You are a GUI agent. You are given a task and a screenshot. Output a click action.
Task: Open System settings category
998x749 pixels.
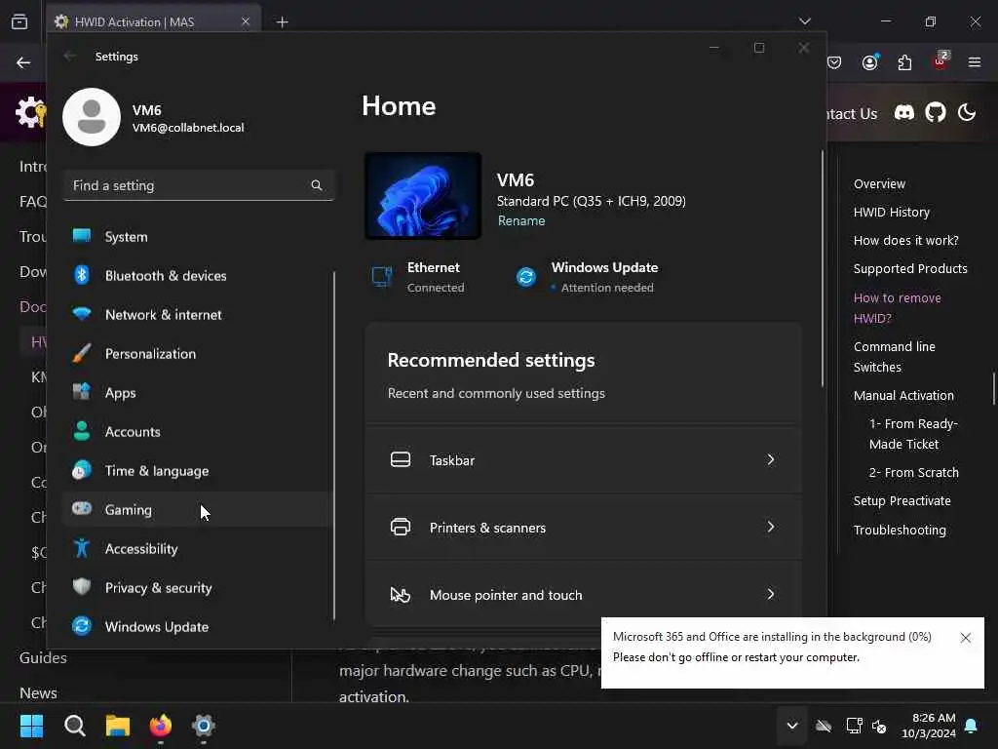tap(197, 236)
